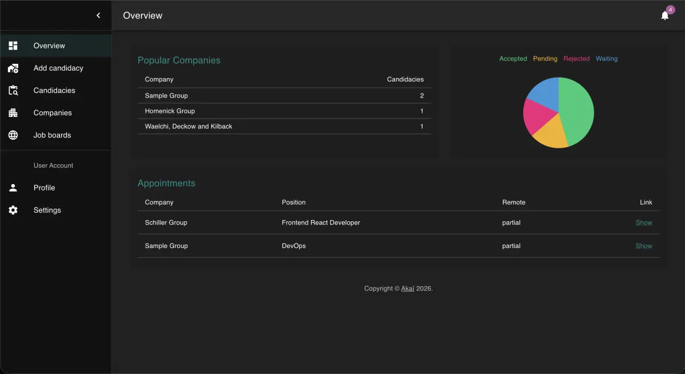Open the Candidacies menu entry

coord(56,90)
